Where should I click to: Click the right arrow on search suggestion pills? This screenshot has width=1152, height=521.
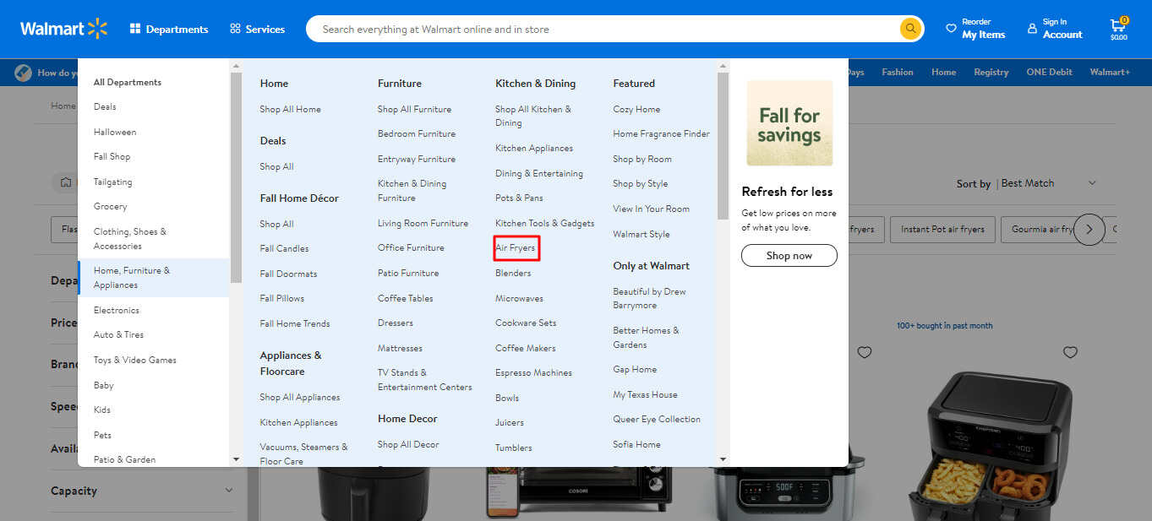1089,229
